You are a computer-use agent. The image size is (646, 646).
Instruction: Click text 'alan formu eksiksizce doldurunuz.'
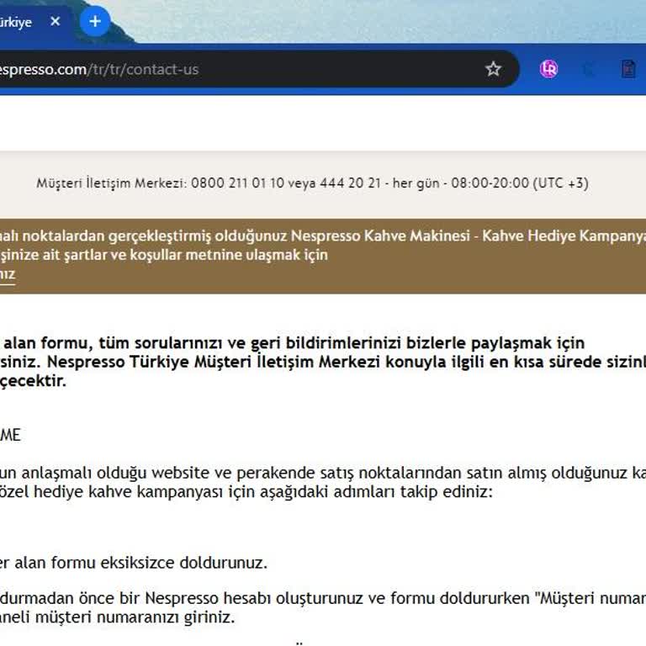(x=141, y=563)
